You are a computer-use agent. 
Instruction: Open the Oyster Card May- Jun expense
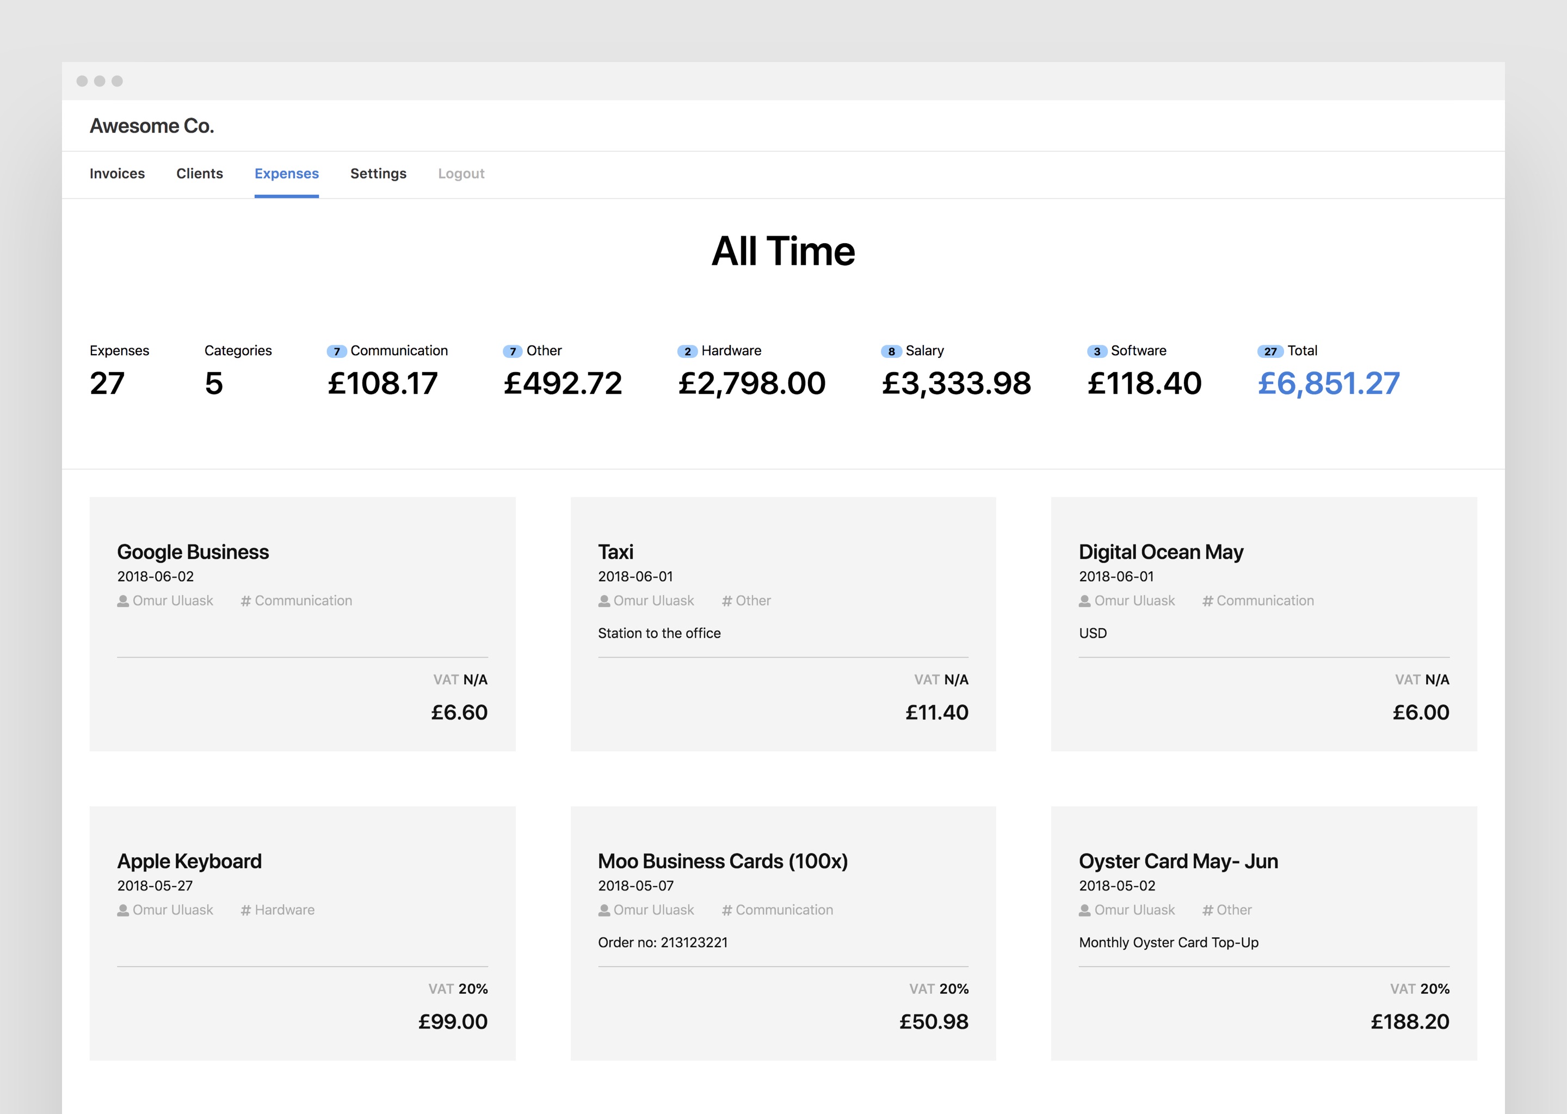pyautogui.click(x=1178, y=862)
